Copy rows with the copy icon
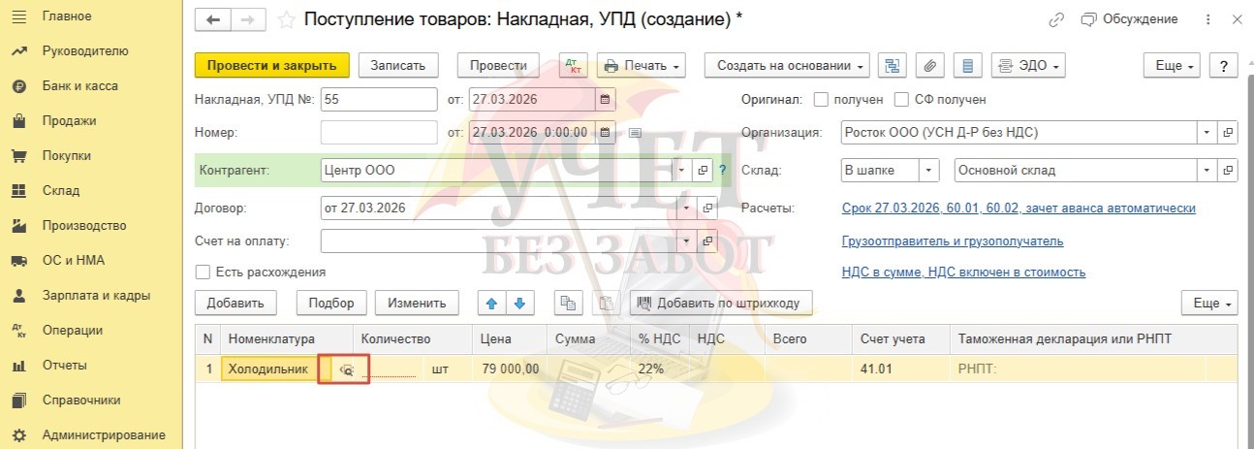 [568, 303]
